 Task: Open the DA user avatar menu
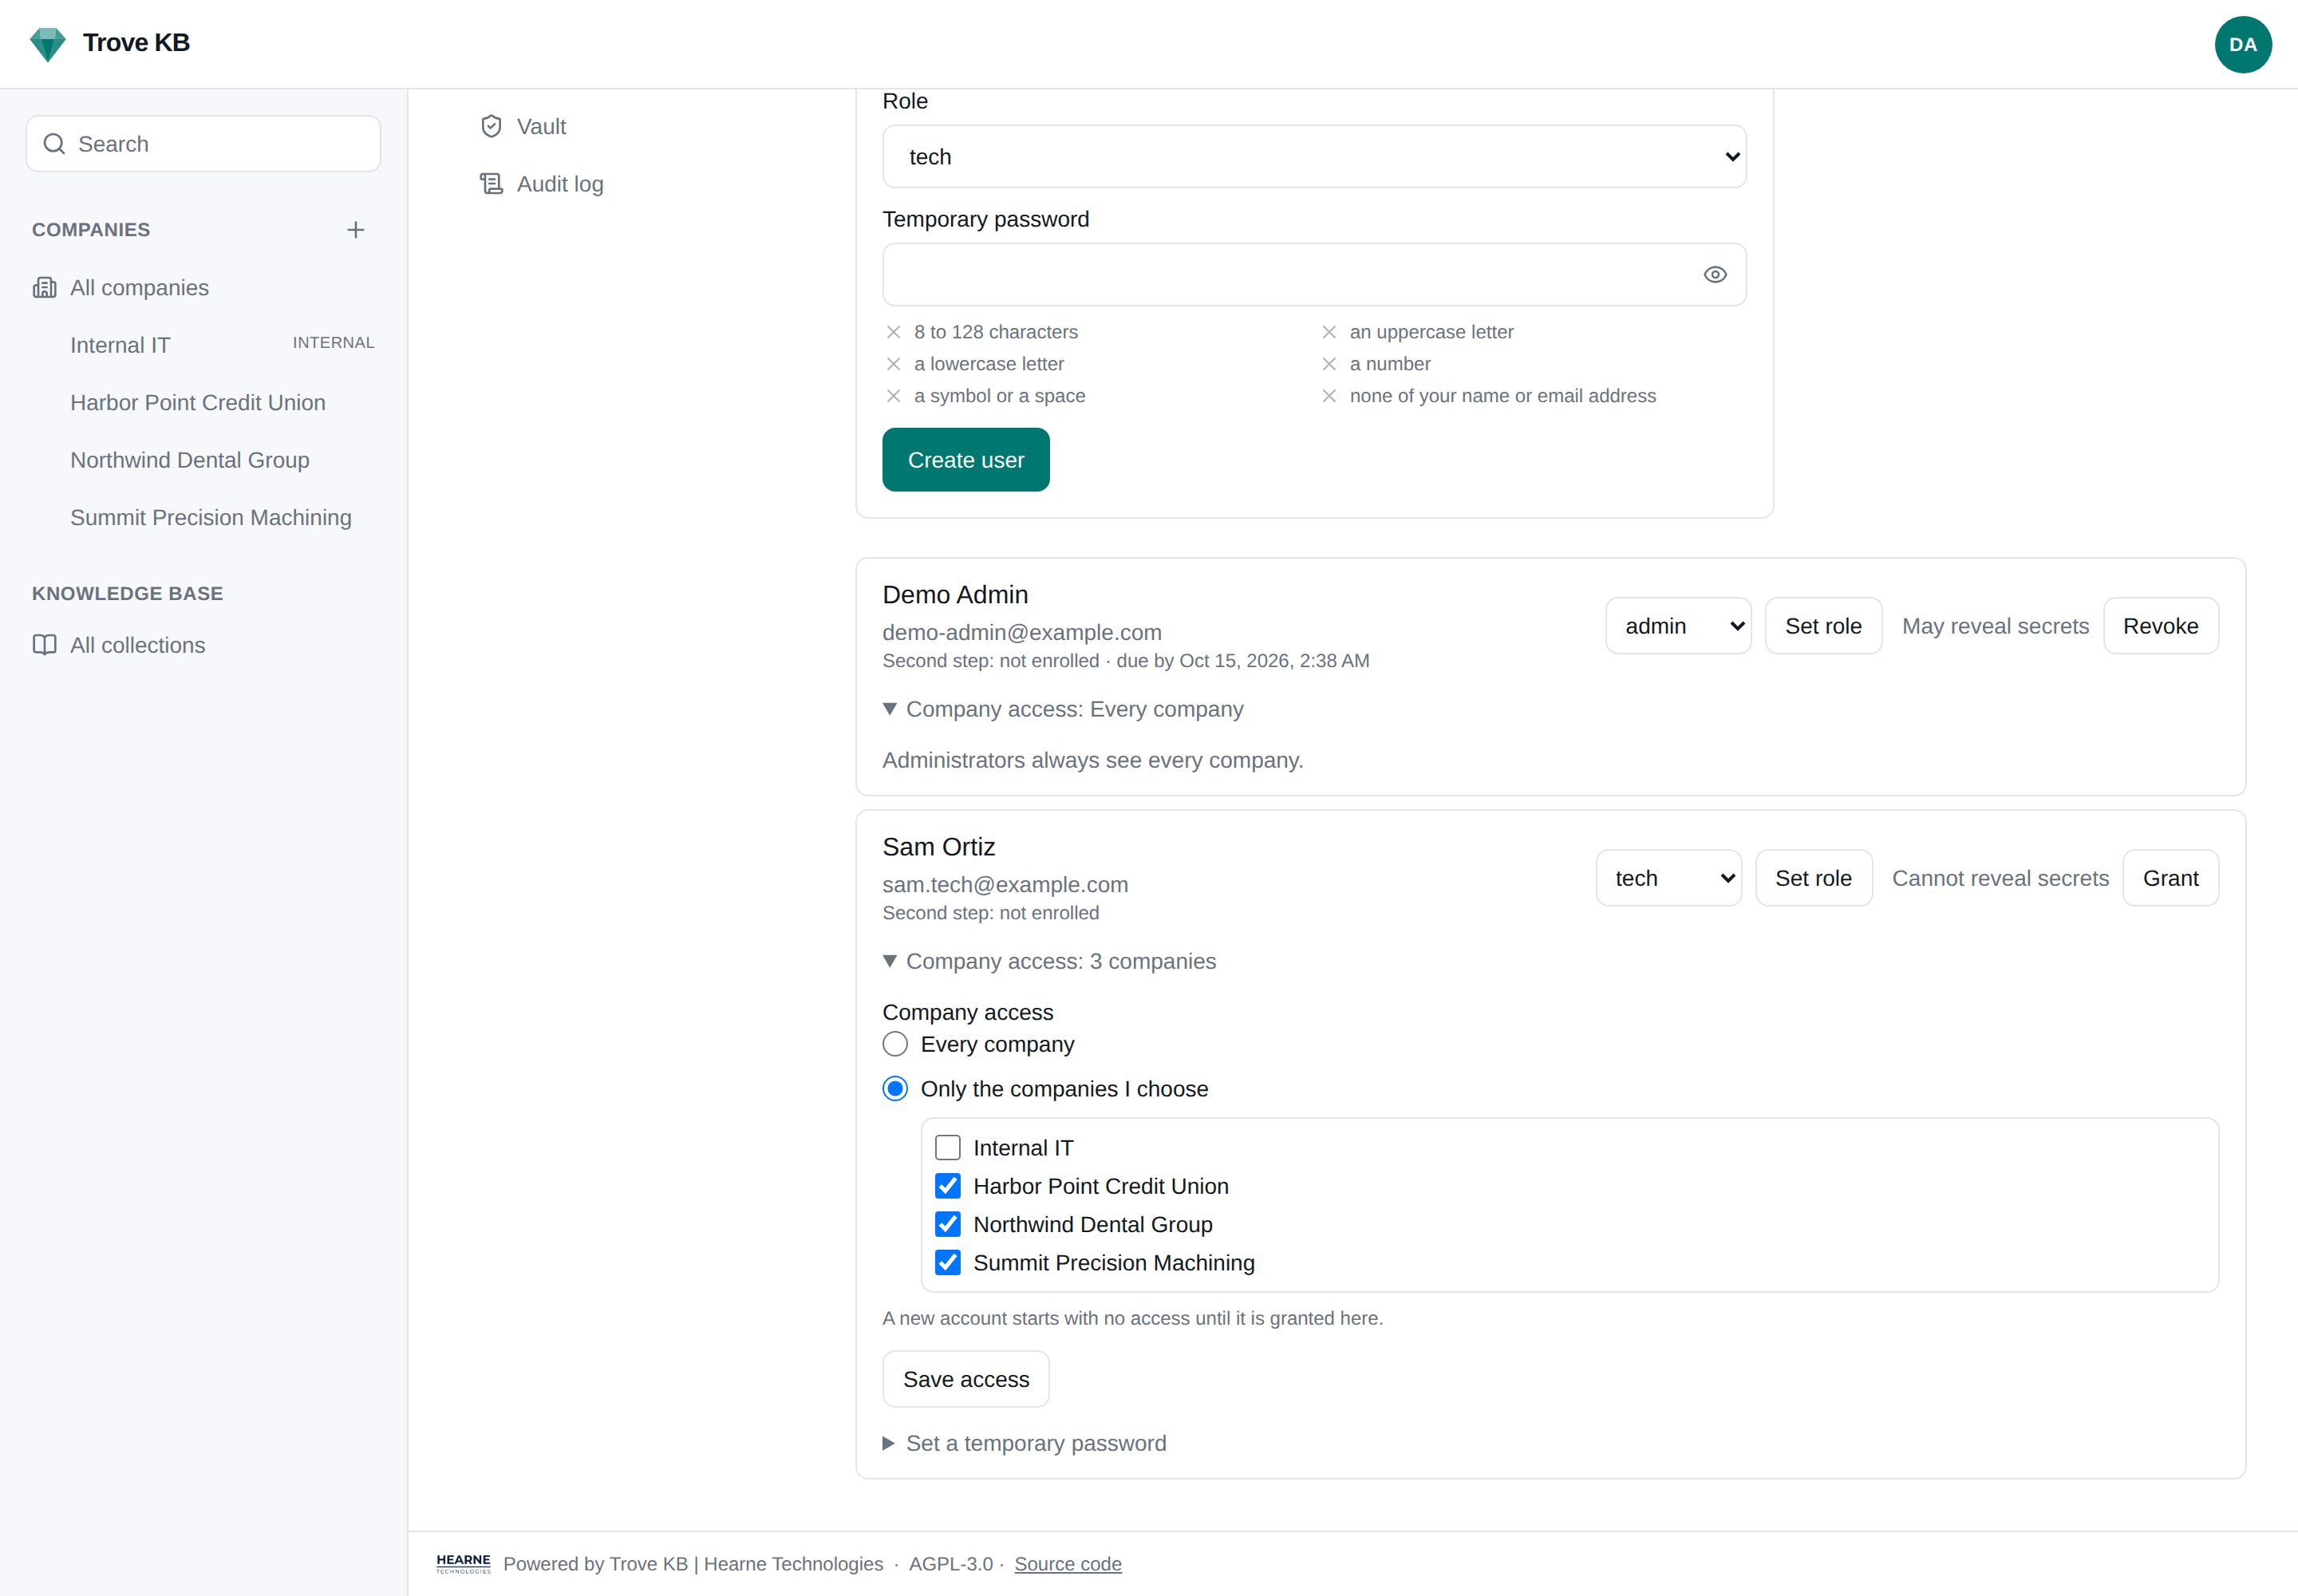[2242, 44]
